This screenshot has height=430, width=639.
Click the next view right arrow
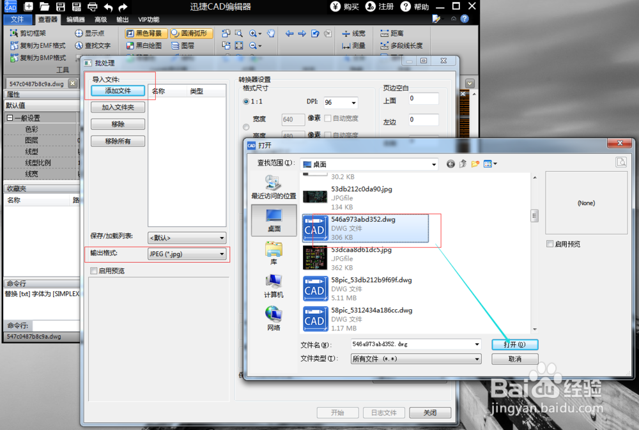[302, 33]
